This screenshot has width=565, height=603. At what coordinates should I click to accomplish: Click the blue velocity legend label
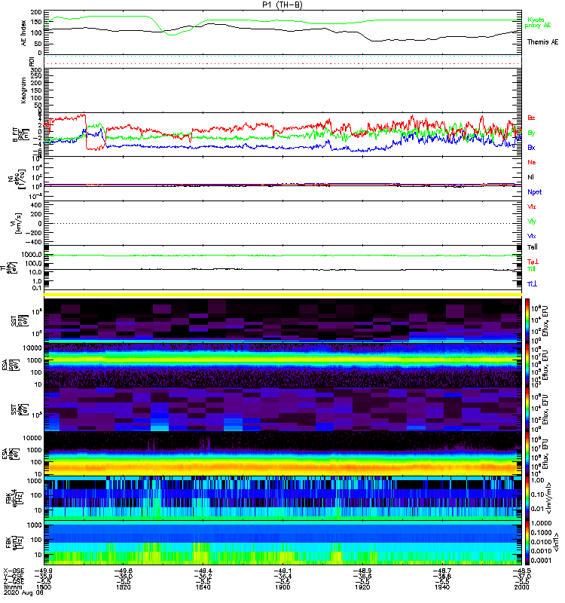click(x=531, y=236)
